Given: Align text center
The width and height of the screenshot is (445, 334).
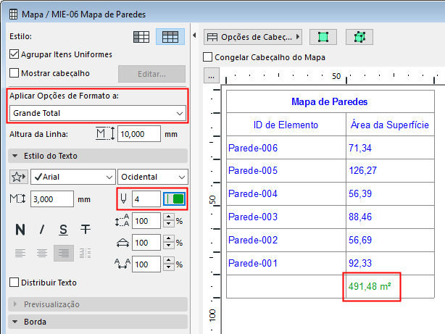Looking at the screenshot, I should point(42,253).
